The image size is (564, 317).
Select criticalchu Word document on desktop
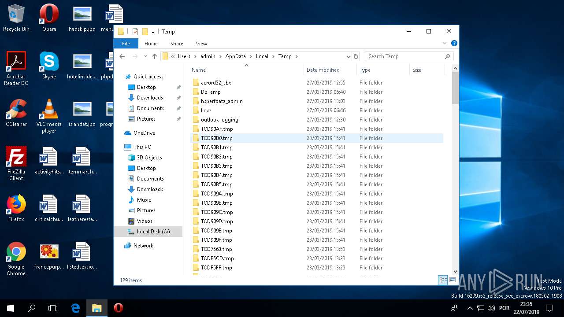point(49,208)
